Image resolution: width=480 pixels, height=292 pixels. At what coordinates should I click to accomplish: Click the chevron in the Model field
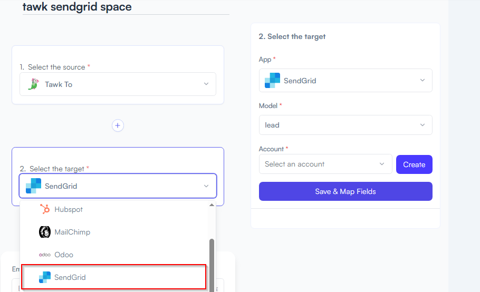[423, 125]
